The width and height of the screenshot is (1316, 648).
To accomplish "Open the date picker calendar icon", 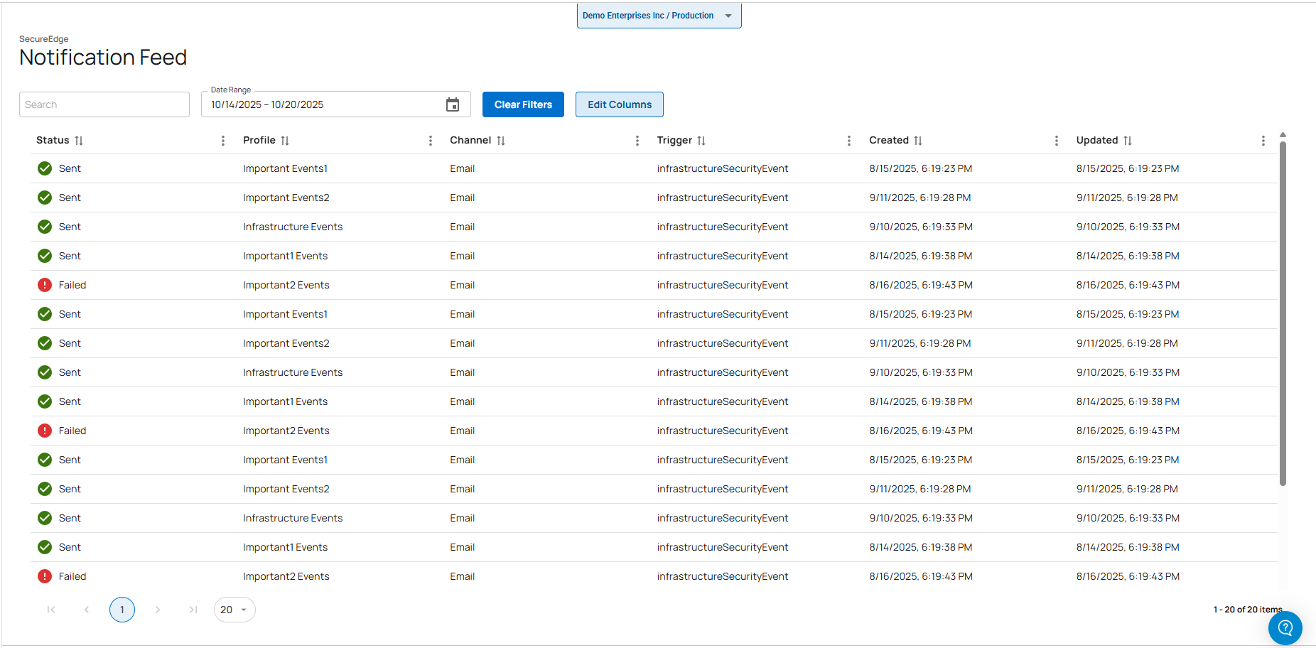I will point(453,104).
